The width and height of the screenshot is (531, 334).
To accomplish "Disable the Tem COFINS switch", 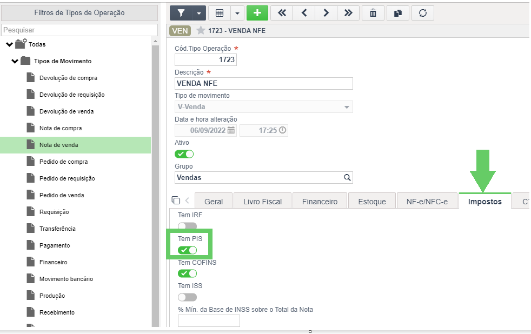I will pos(187,273).
